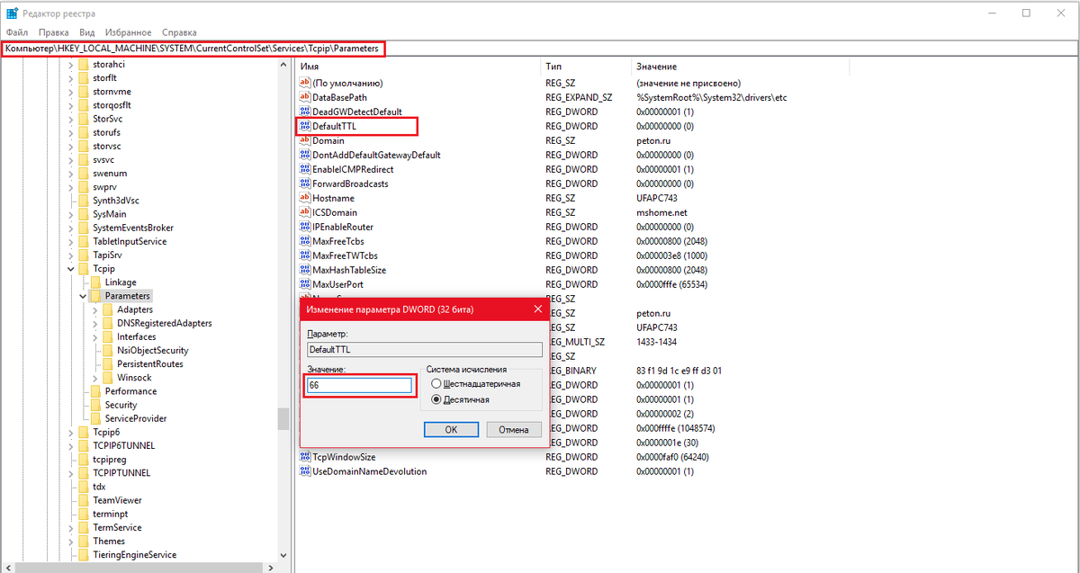Close the DWORD edit dialog

pyautogui.click(x=537, y=309)
